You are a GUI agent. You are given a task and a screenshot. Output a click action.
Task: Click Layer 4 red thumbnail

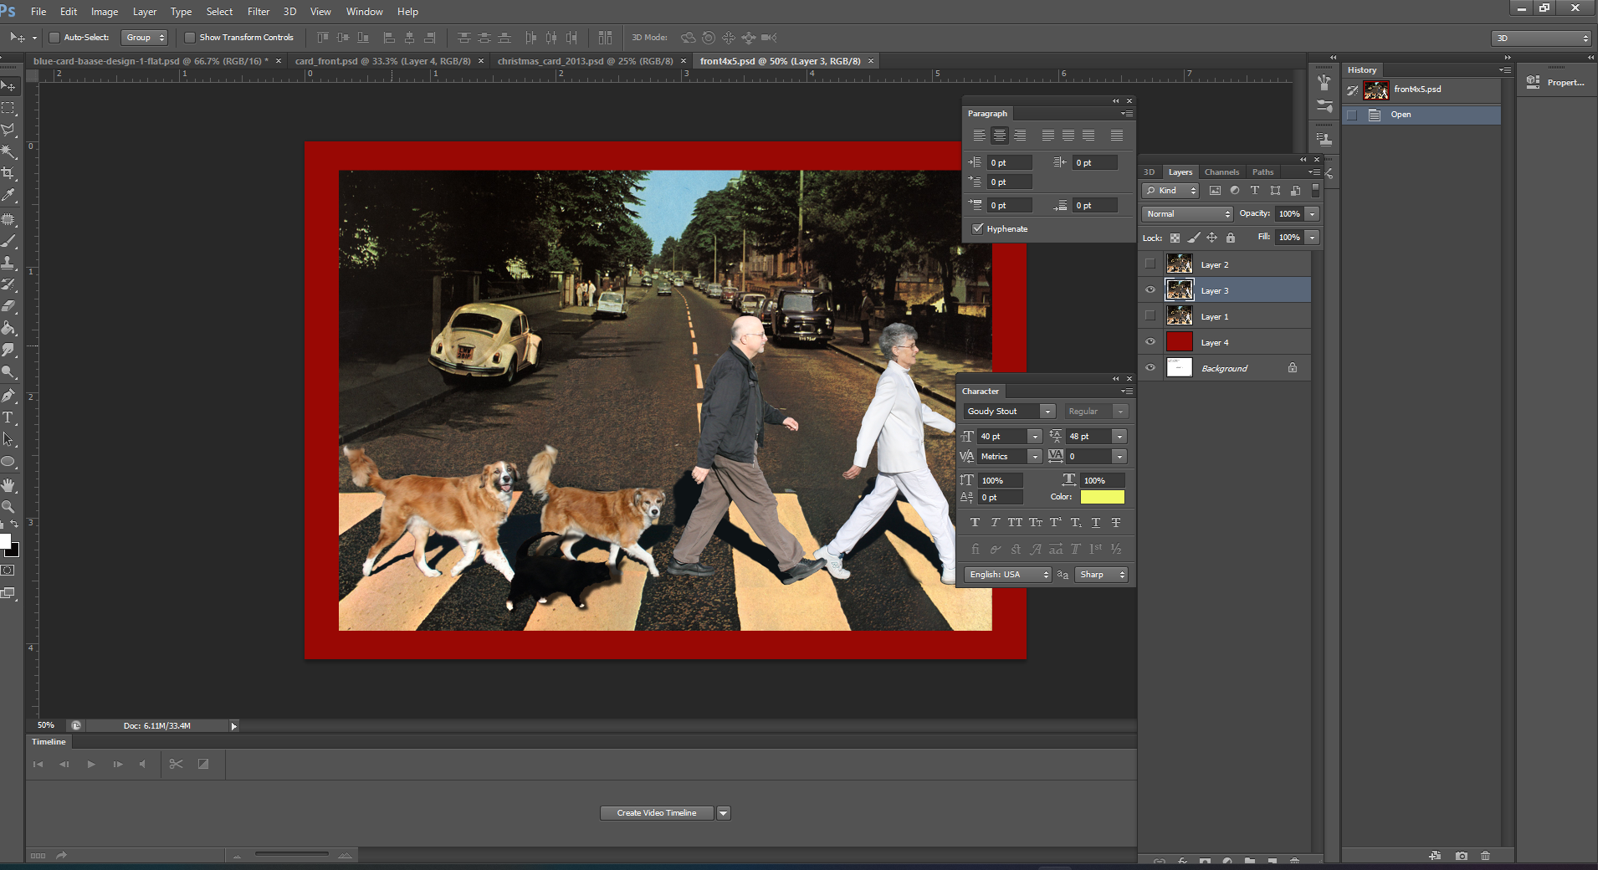click(1180, 342)
